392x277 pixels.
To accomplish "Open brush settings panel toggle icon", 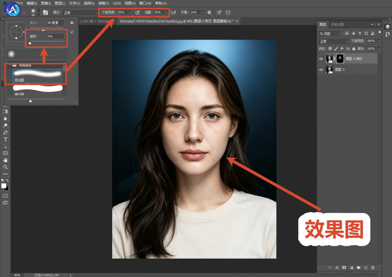I will pyautogui.click(x=46, y=12).
